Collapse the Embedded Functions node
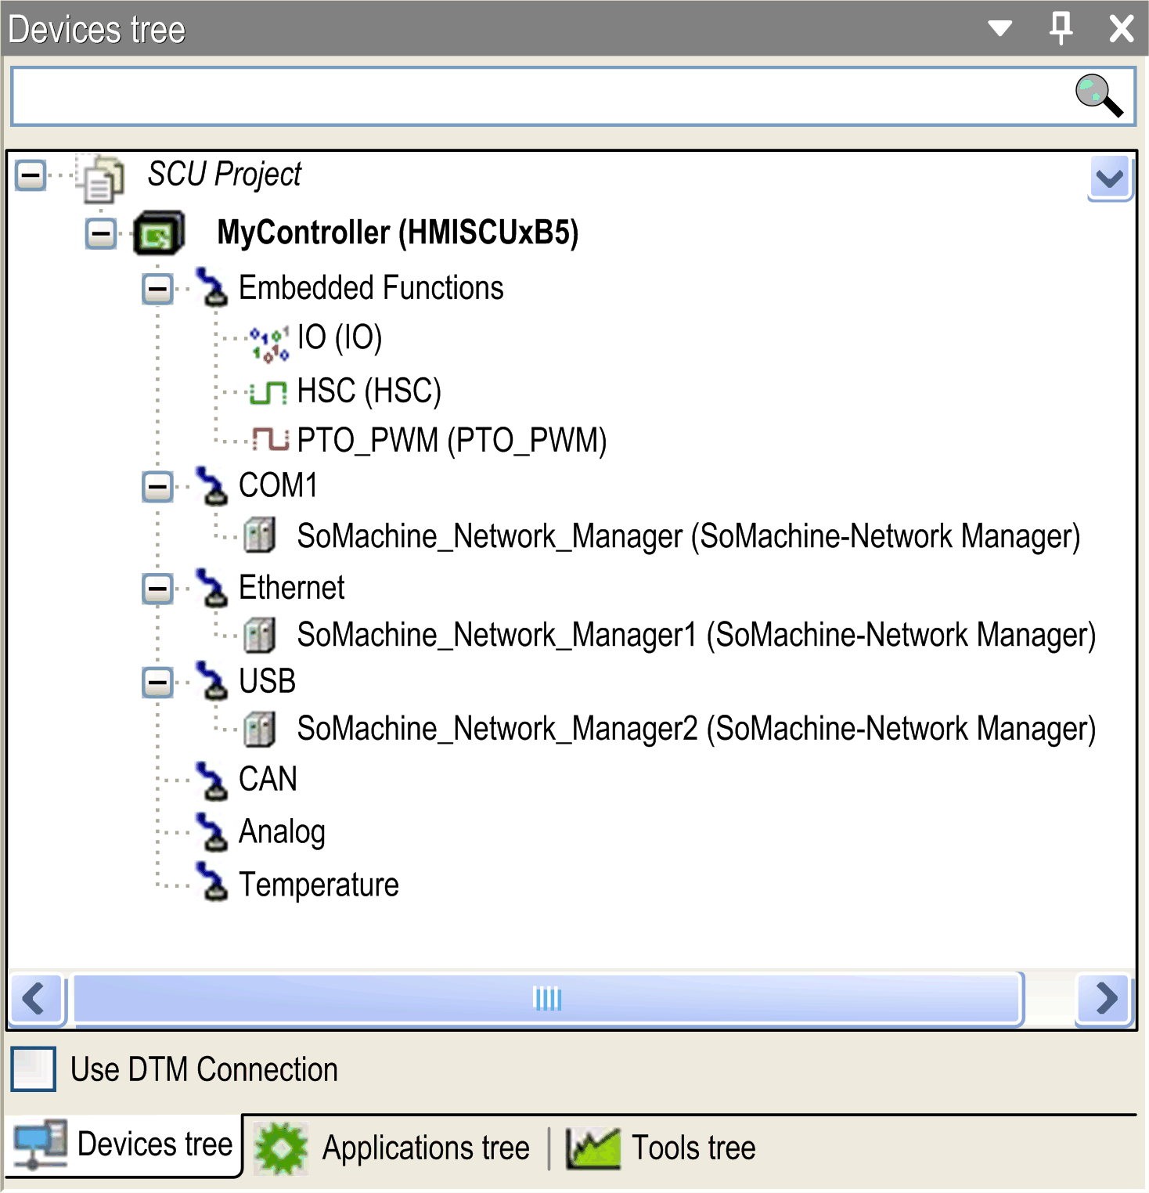Viewport: 1149px width, 1193px height. click(157, 289)
